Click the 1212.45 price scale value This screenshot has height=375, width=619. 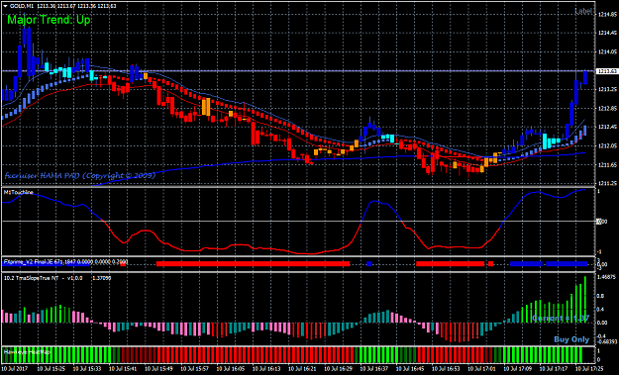[x=607, y=127]
